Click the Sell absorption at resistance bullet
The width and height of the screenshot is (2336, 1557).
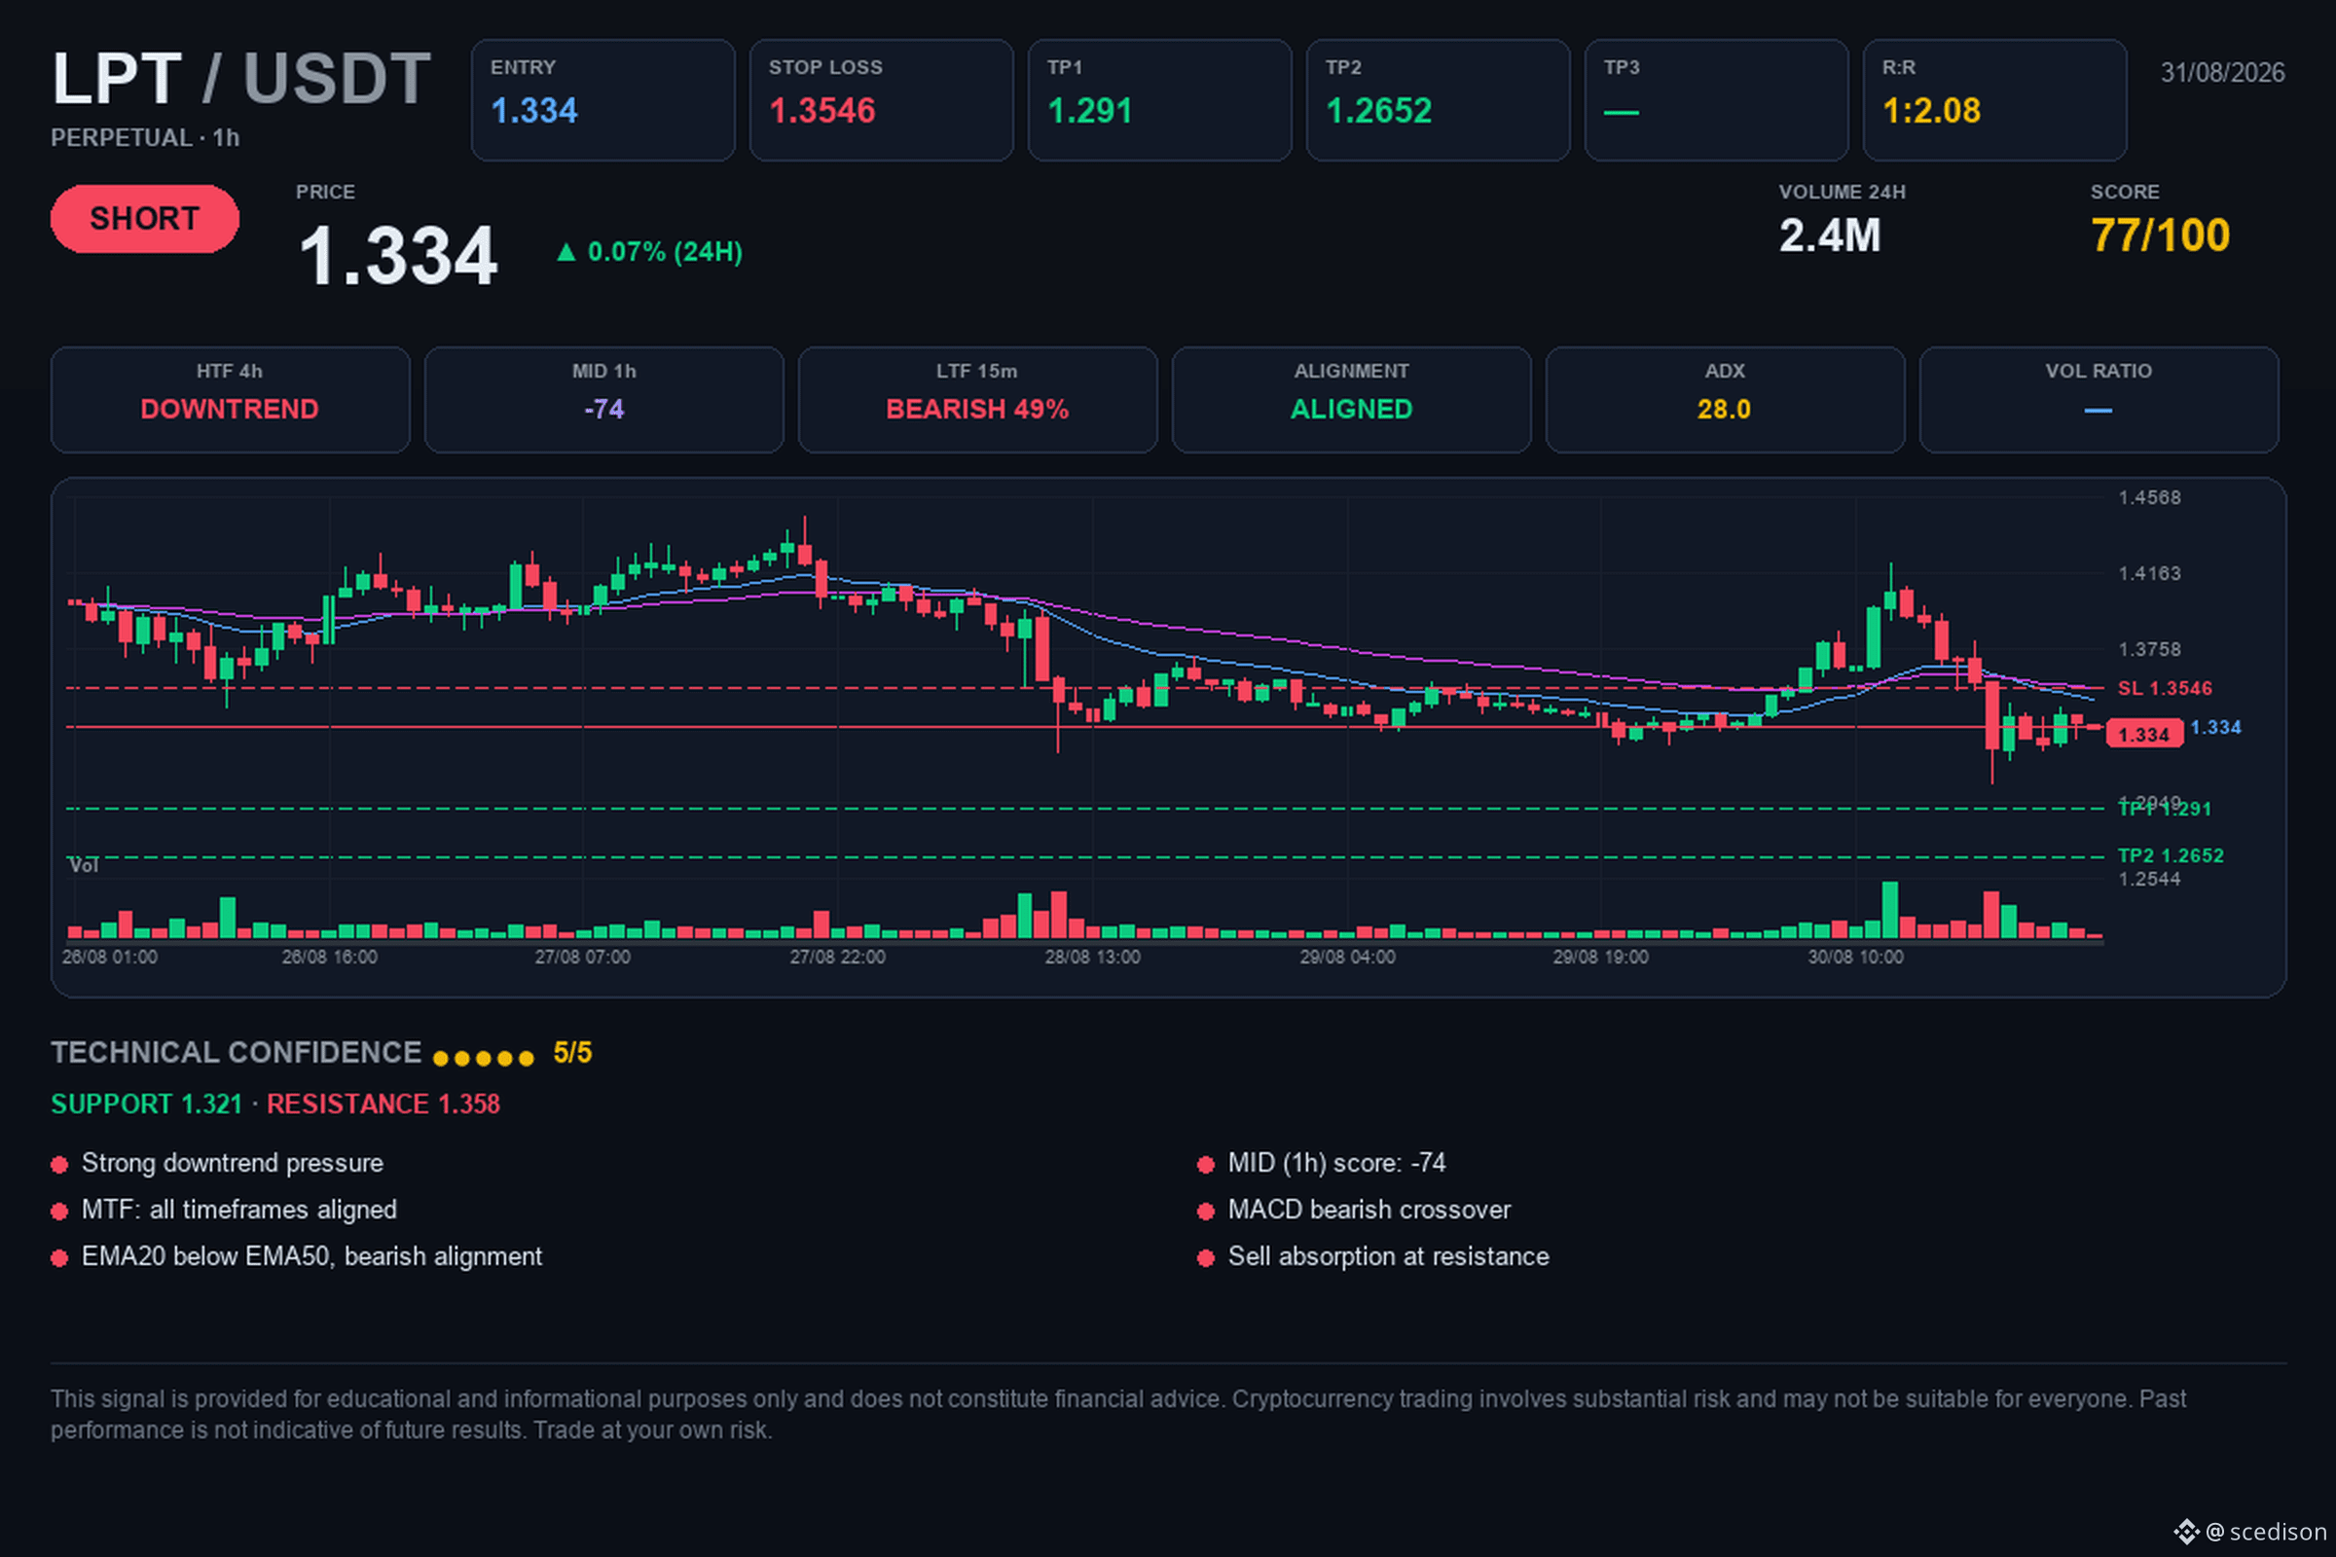1373,1257
